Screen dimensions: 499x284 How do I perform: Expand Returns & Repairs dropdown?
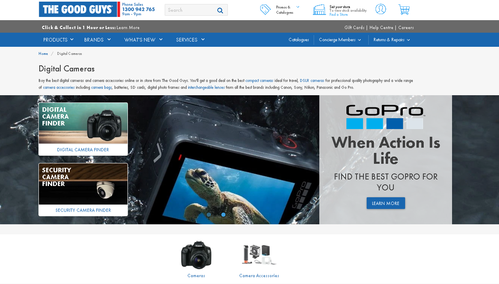click(x=392, y=40)
